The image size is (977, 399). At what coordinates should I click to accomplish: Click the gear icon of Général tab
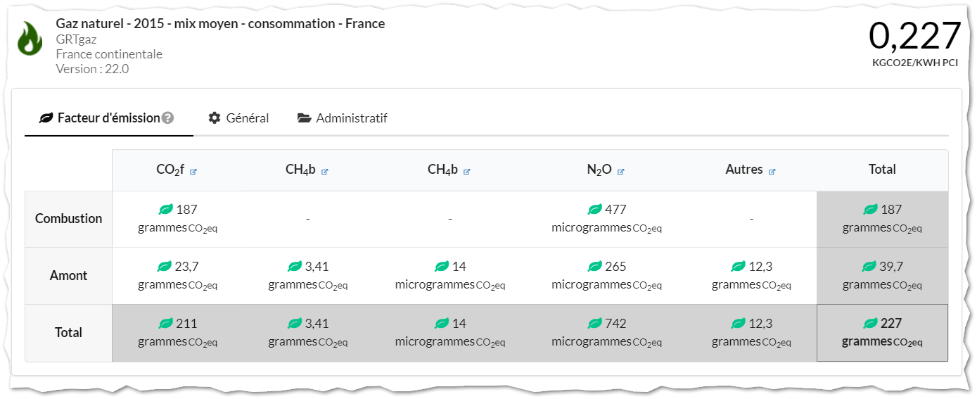215,118
